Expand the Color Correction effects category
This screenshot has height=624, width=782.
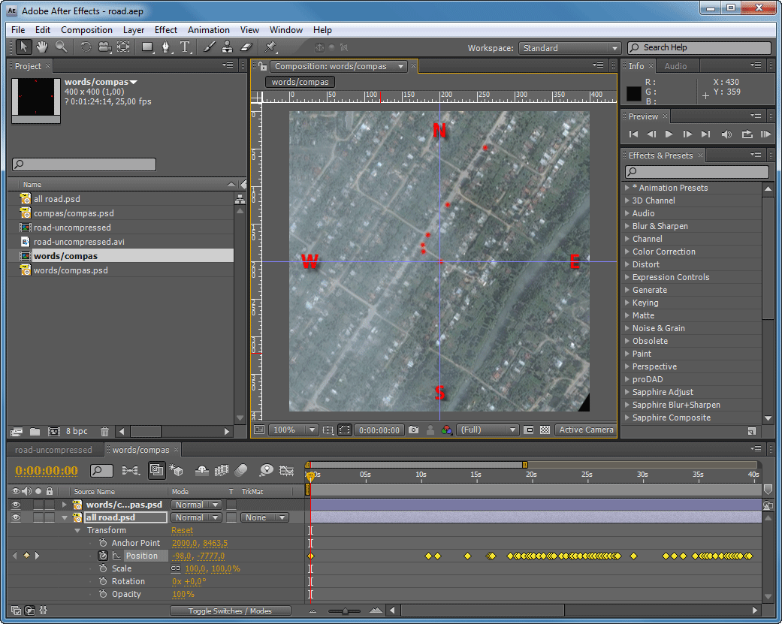627,252
